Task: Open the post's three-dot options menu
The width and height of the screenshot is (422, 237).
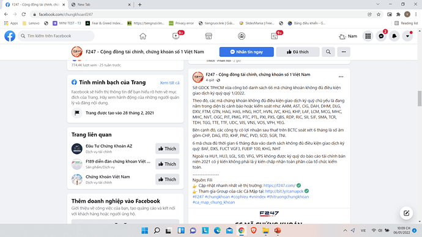Action: click(x=341, y=77)
